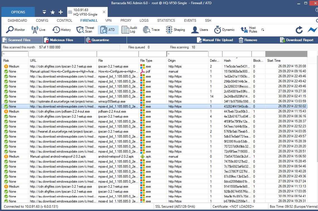The height and width of the screenshot is (211, 318).
Task: Select the ATD toolbar item
Action: (x=108, y=30)
